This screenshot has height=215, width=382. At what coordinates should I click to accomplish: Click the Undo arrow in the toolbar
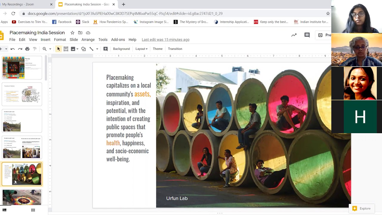point(13,49)
